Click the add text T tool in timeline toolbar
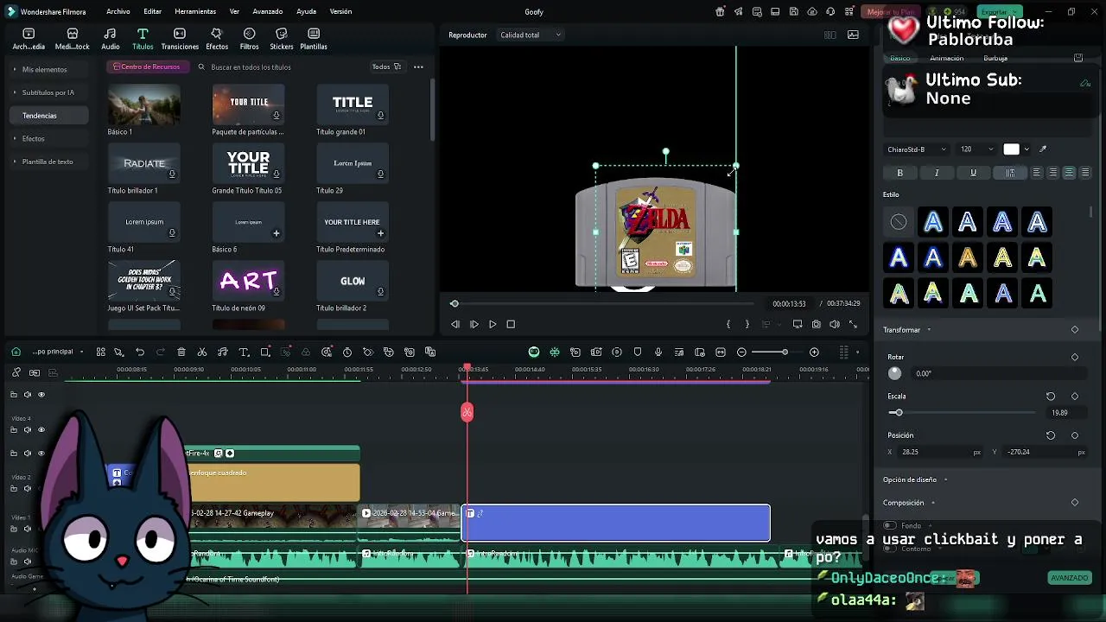1106x622 pixels. coord(244,352)
